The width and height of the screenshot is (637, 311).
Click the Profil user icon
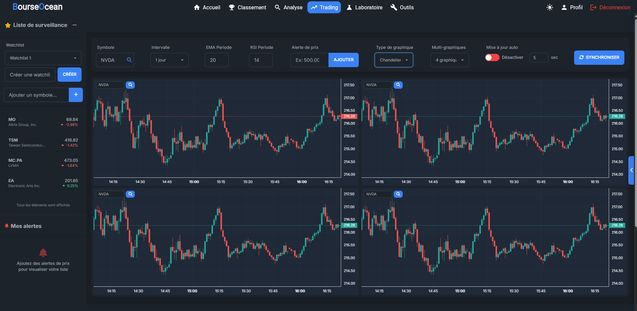(564, 7)
